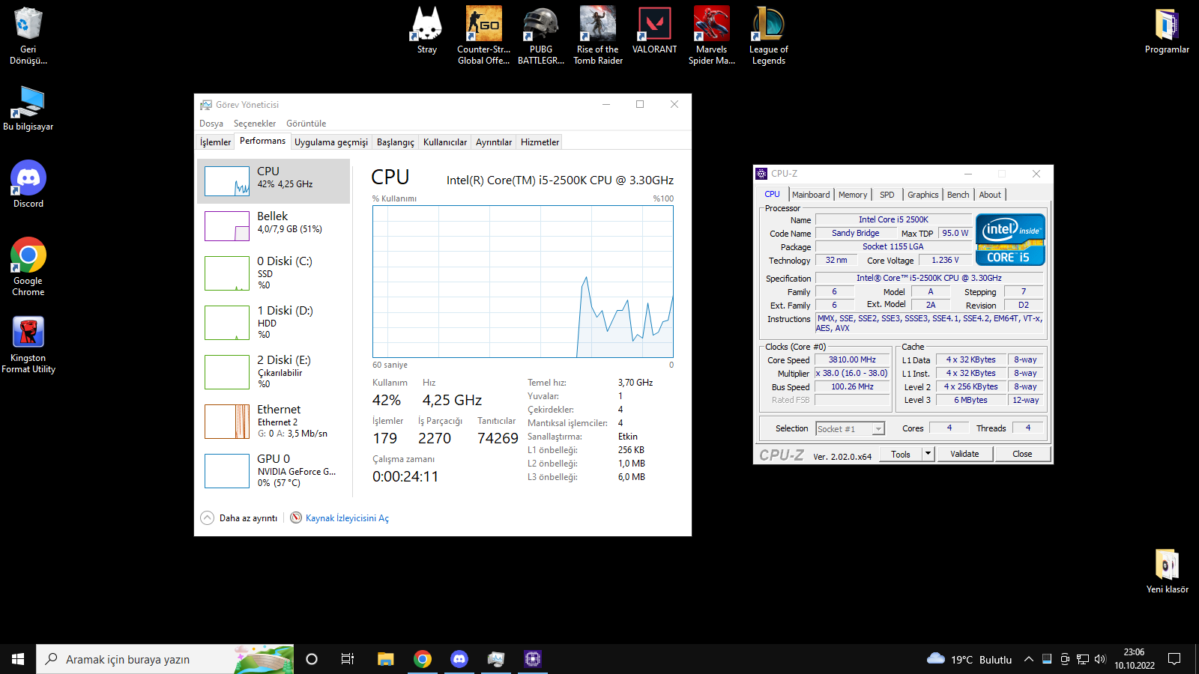
Task: Launch Discord from the desktop
Action: pyautogui.click(x=28, y=184)
